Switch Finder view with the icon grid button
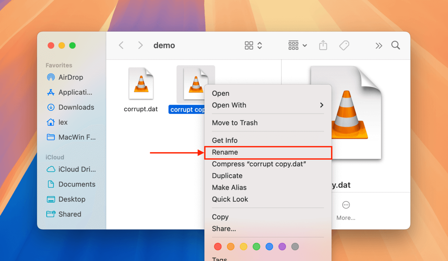 253,45
